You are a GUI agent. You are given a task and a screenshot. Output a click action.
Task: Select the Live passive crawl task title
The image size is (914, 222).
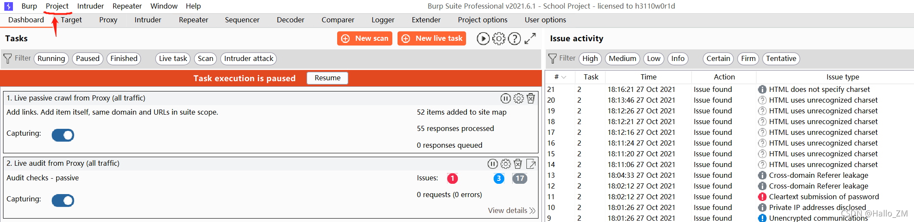pyautogui.click(x=76, y=98)
